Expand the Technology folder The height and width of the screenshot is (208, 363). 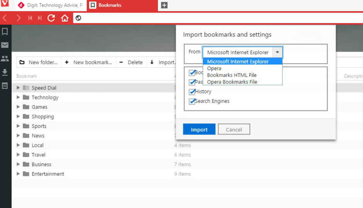click(18, 97)
